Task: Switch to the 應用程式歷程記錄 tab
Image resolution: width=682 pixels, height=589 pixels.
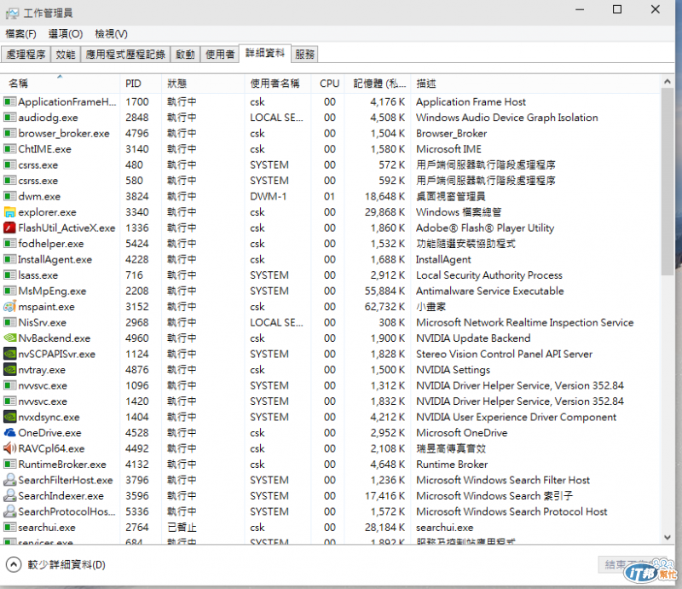Action: (x=125, y=55)
